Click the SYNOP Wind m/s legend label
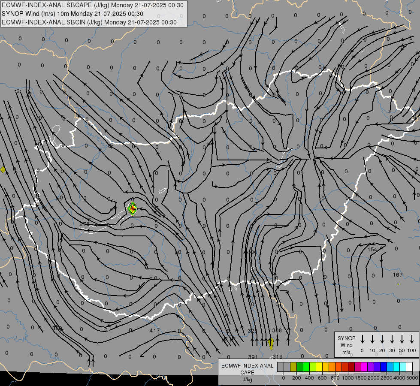This screenshot has width=420, height=386. tap(346, 345)
